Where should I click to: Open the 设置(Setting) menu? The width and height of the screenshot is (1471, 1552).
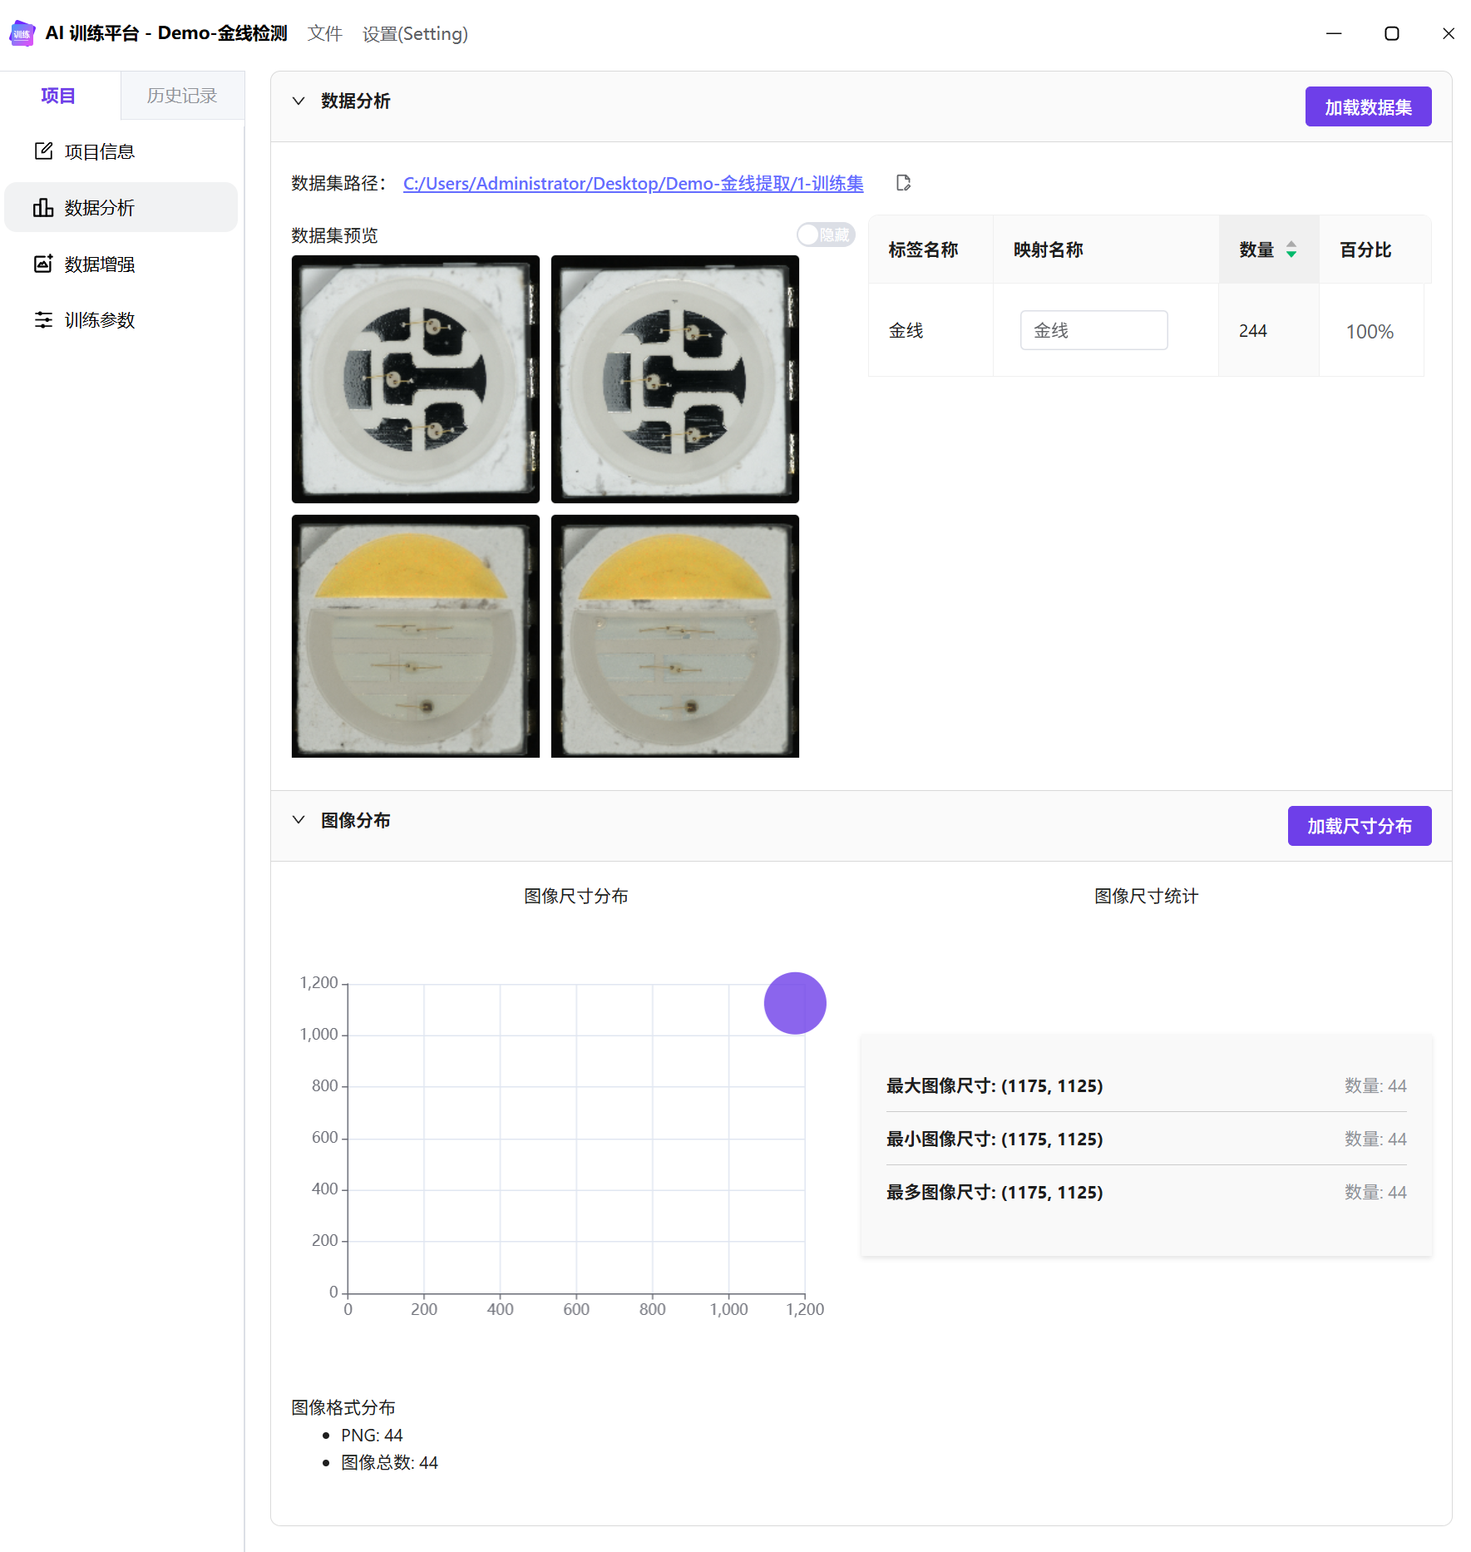[415, 33]
